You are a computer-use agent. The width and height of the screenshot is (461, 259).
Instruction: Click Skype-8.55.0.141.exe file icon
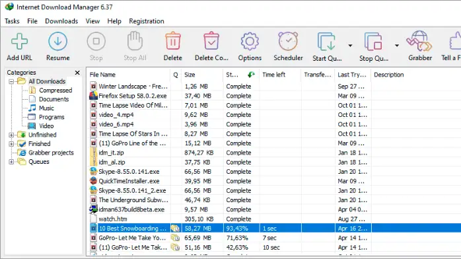(94, 171)
